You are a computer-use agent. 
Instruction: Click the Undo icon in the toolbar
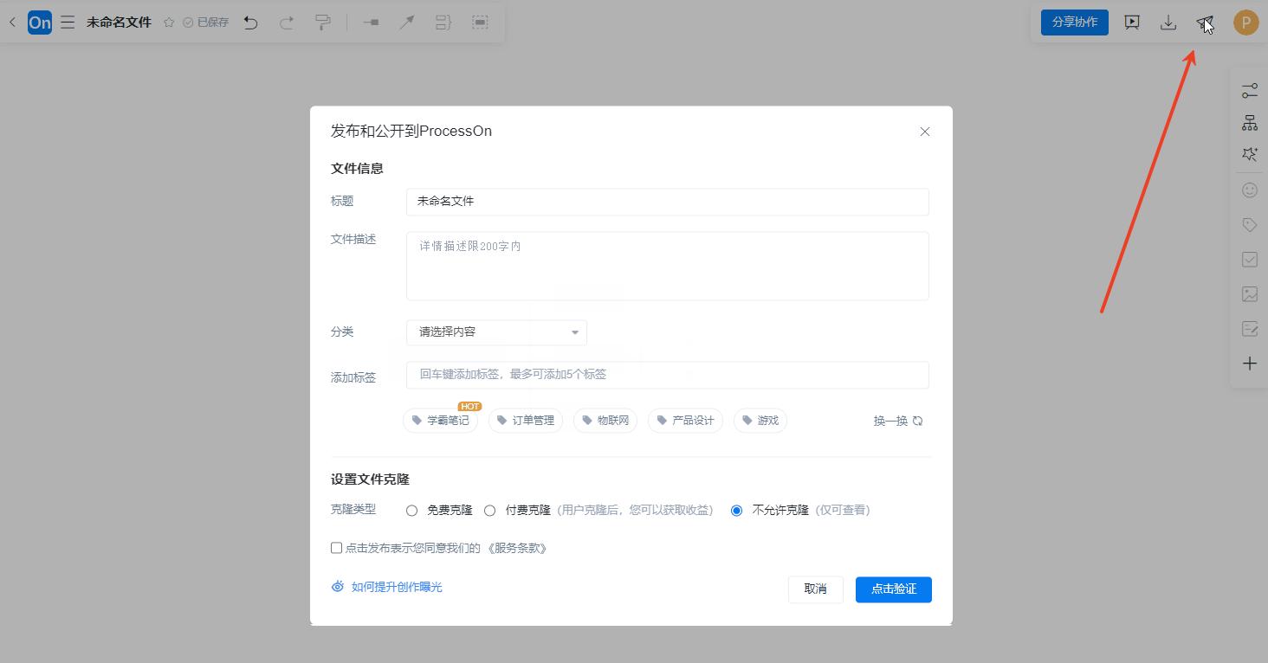250,22
